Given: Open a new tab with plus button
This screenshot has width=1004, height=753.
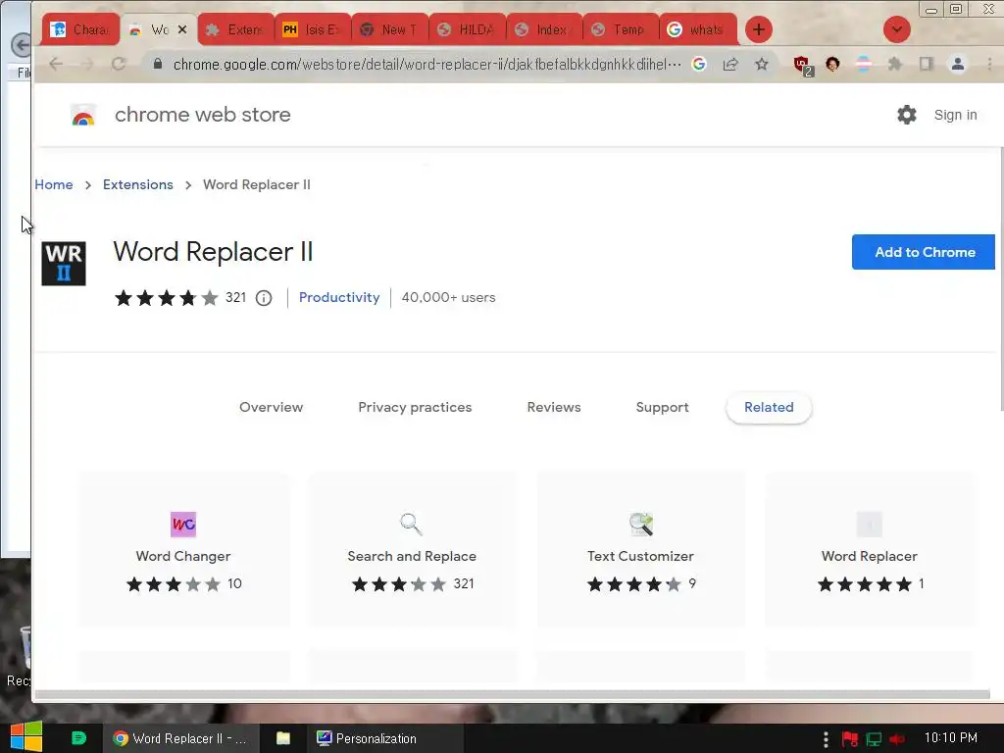Looking at the screenshot, I should click(758, 29).
